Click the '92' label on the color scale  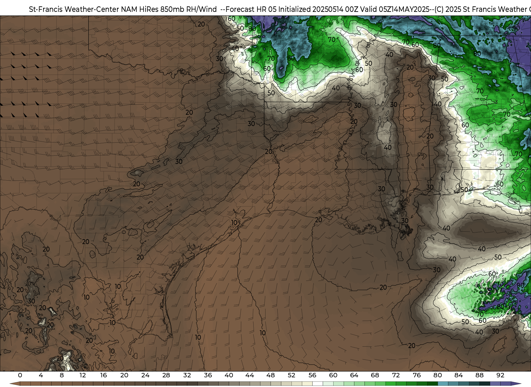(x=500, y=375)
